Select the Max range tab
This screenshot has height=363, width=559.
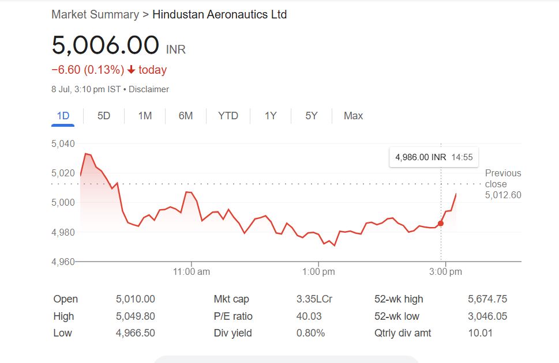[x=353, y=116]
